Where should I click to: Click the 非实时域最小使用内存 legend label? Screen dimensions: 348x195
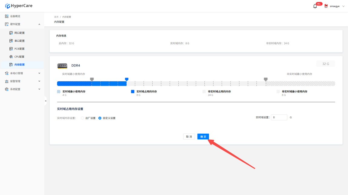(x=294, y=92)
